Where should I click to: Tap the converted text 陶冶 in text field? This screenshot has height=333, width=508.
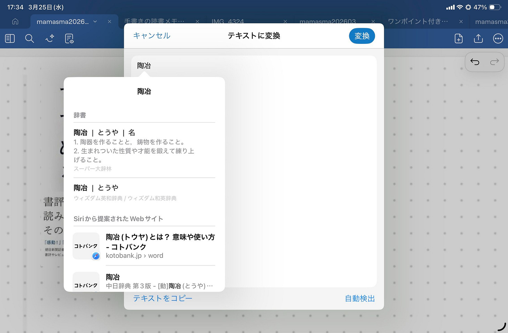click(144, 65)
